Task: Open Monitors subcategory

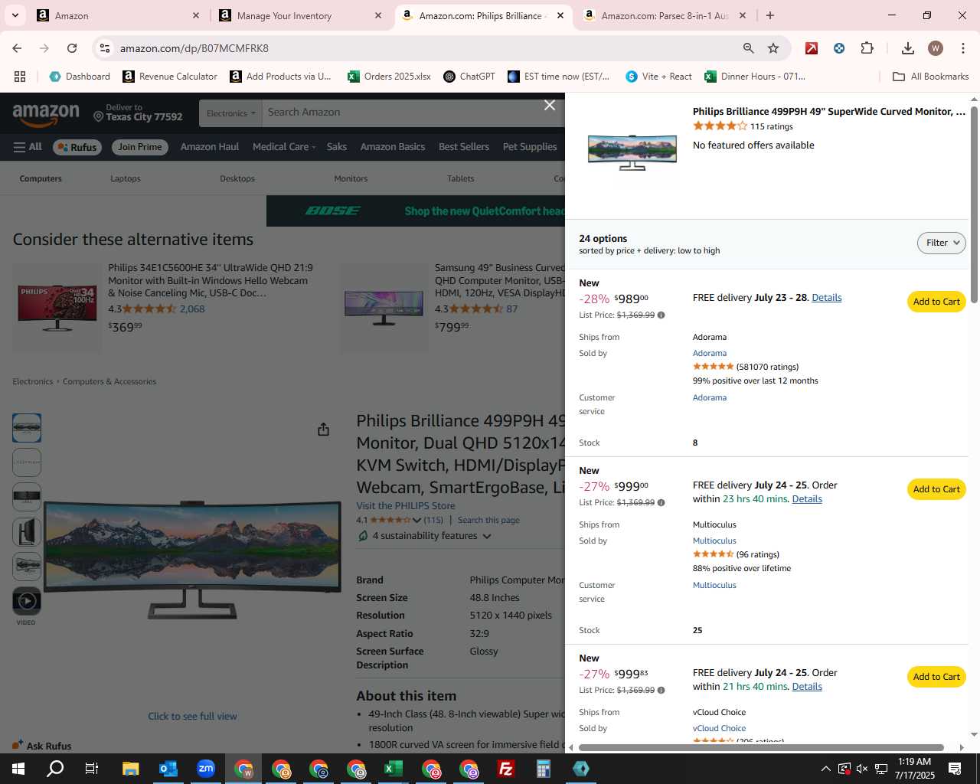Action: click(x=351, y=178)
